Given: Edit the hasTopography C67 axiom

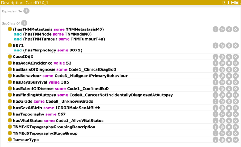Looking at the screenshot, I should (235, 114).
